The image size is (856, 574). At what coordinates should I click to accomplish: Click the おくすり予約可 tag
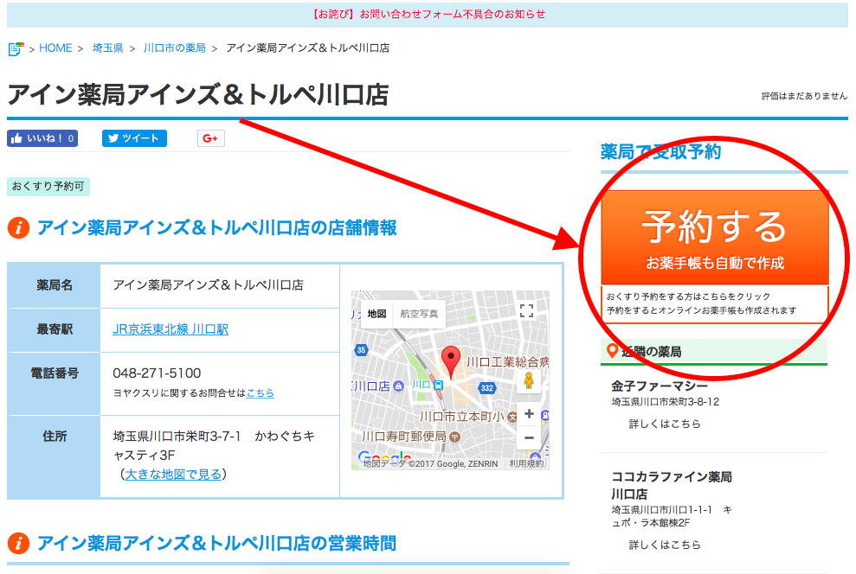[x=48, y=187]
